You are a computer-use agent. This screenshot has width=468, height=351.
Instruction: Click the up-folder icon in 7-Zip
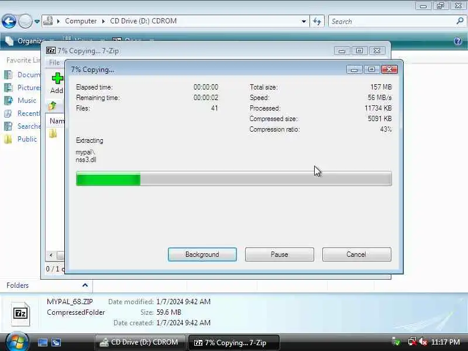pos(53,106)
